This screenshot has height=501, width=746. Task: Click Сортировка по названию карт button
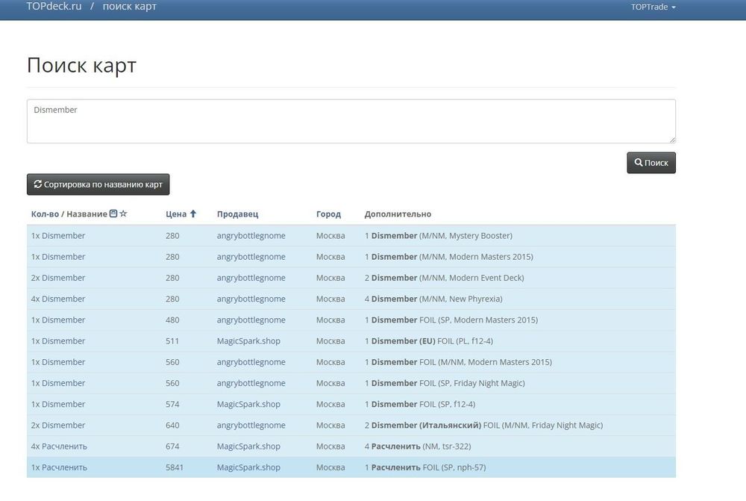tap(98, 184)
